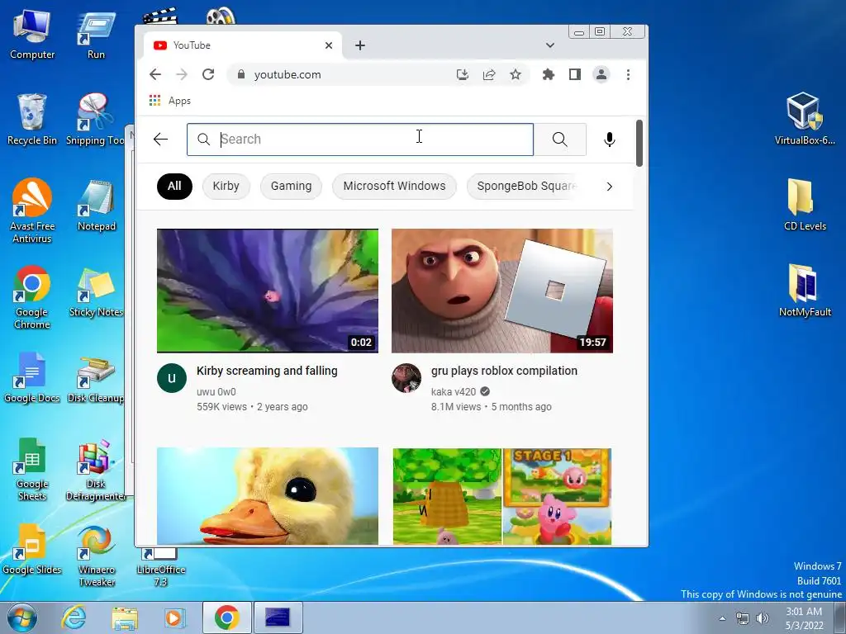
Task: Click the share page icon in address bar
Action: point(489,74)
